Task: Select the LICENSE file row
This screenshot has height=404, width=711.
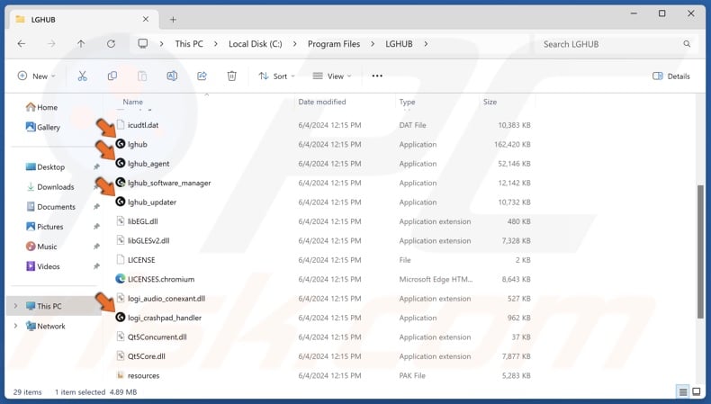Action: coord(324,260)
